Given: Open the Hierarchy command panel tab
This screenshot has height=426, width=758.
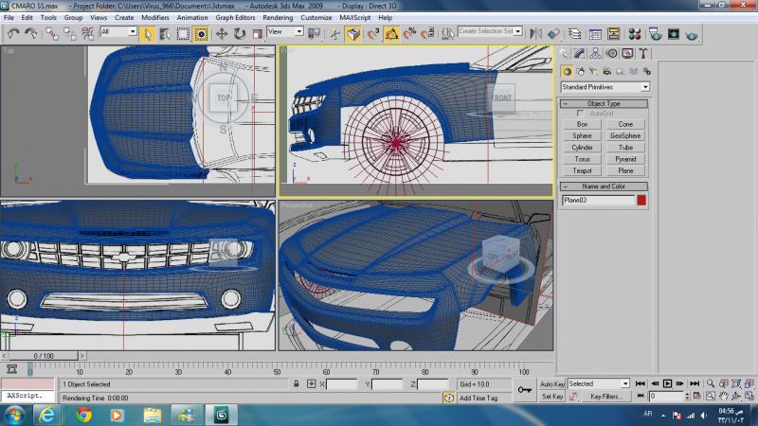Looking at the screenshot, I should point(596,54).
